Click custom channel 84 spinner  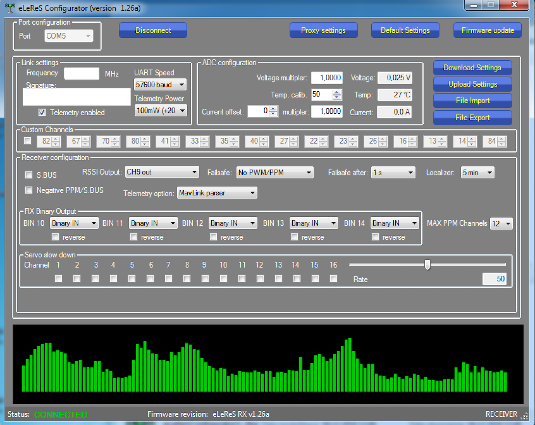point(501,141)
